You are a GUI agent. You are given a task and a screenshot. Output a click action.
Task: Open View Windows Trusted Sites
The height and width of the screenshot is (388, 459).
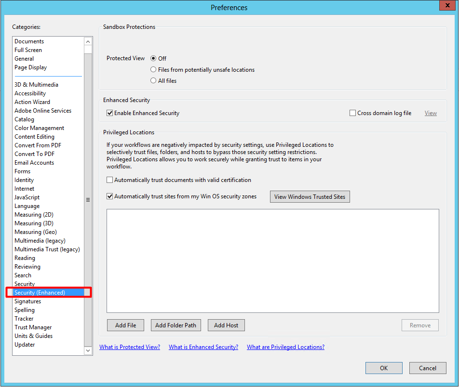[310, 196]
